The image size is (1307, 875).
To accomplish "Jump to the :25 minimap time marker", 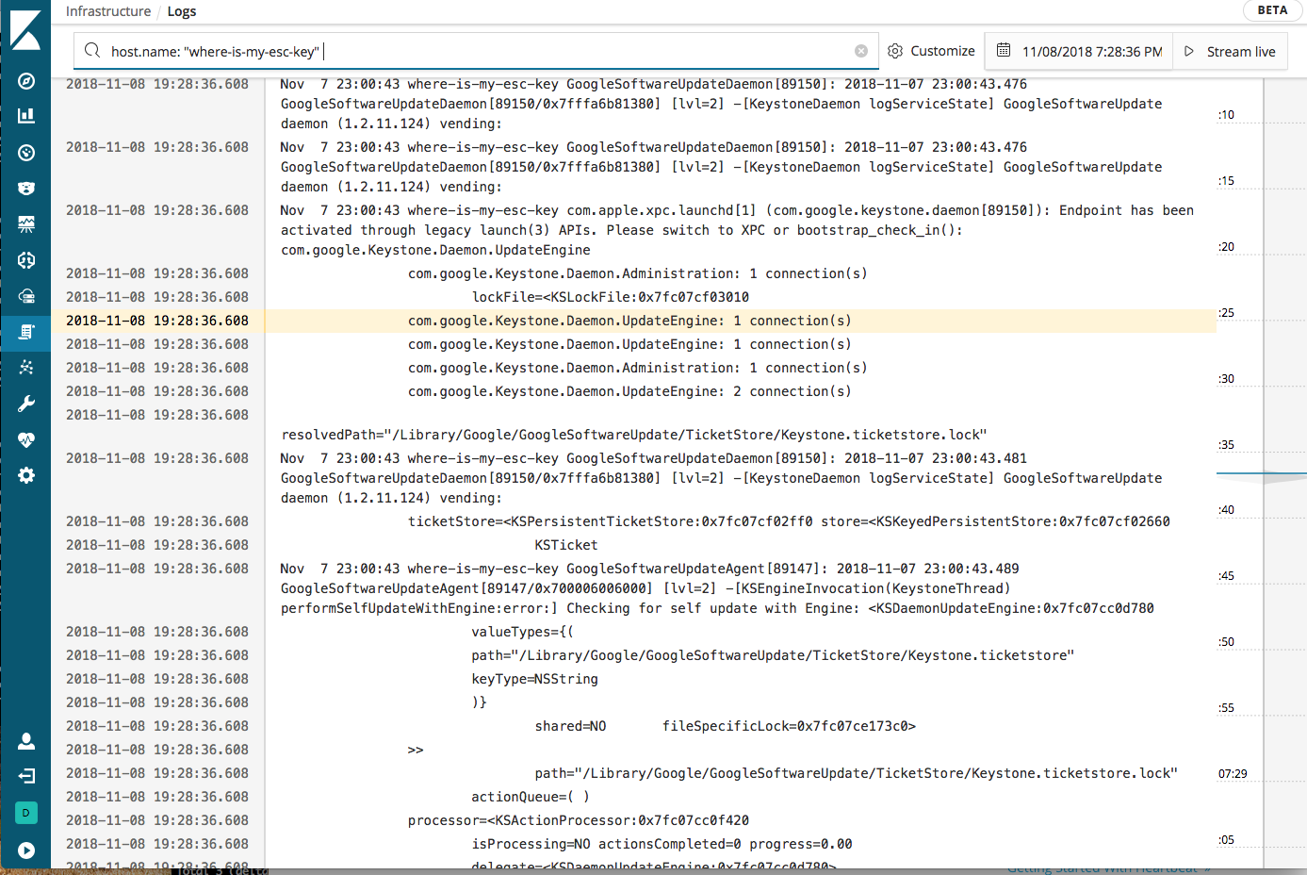I will [x=1226, y=313].
